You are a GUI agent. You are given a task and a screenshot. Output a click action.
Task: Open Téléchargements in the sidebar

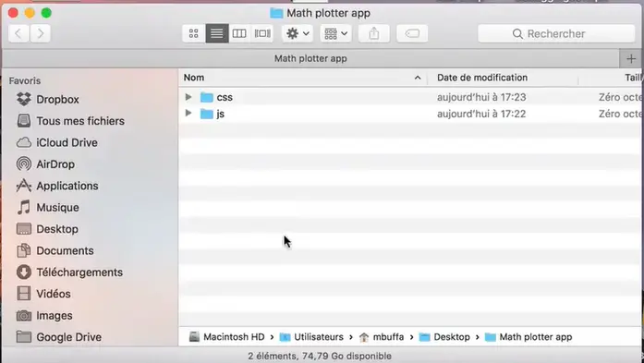[79, 272]
